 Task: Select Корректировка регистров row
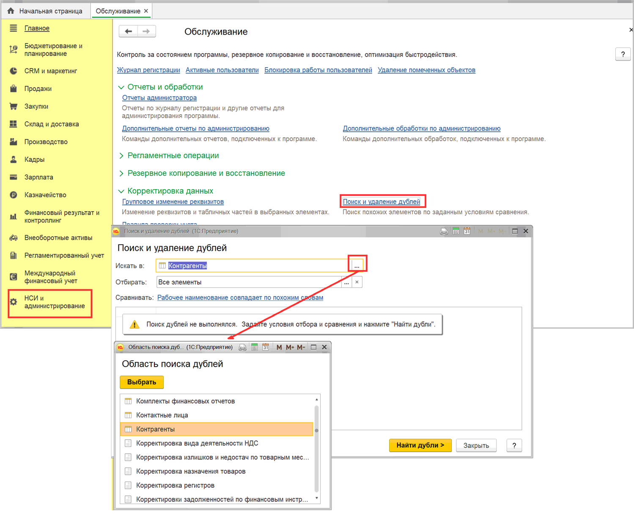217,485
